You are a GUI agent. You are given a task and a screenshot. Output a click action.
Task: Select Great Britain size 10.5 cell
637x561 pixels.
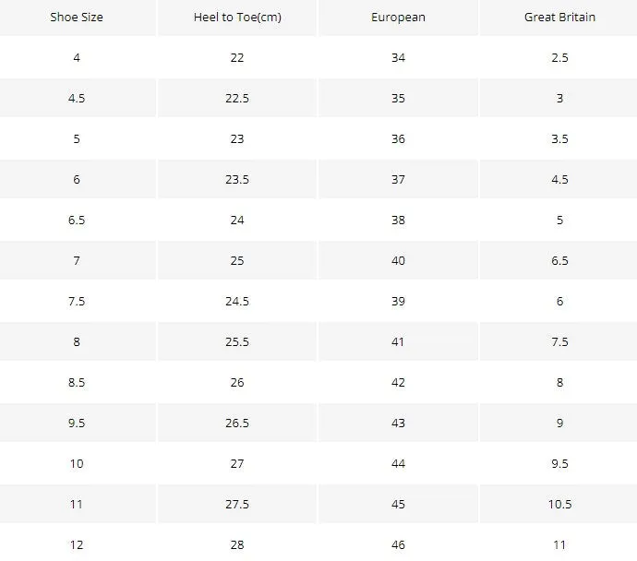tap(559, 504)
